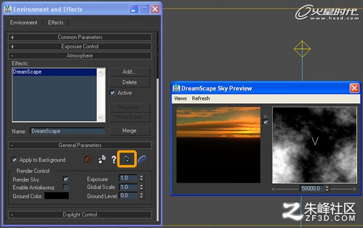Enable the Antialiasing checkbox
This screenshot has height=228, width=363.
65,187
